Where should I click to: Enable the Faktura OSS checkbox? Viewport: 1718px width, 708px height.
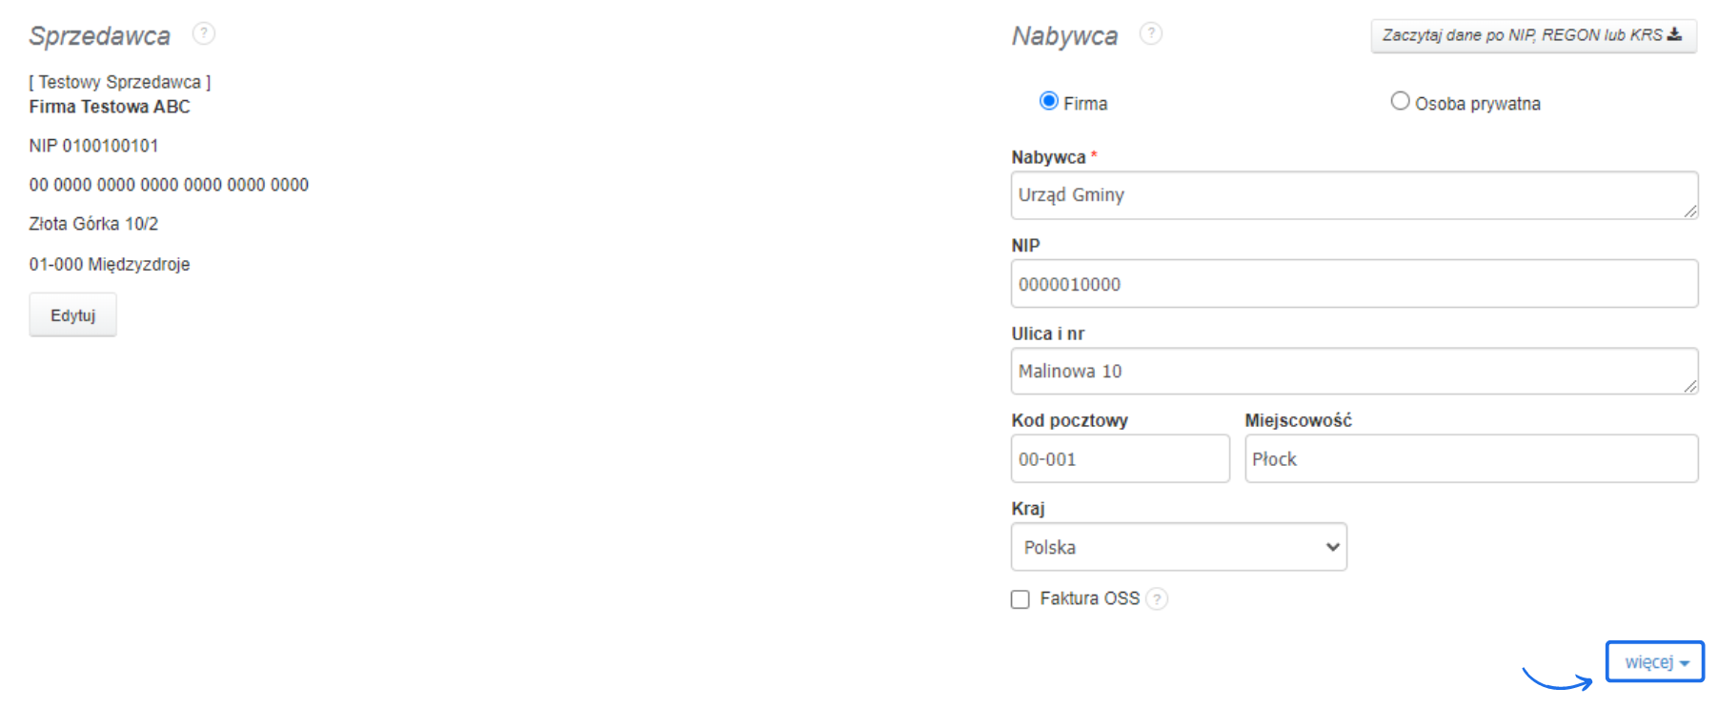coord(1021,599)
